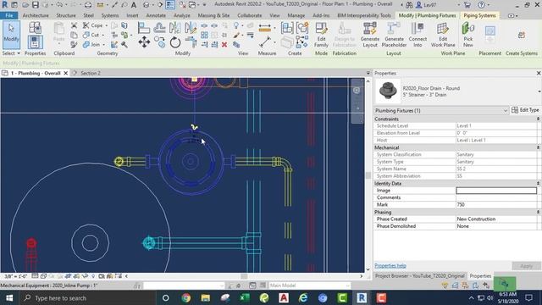Click the Mark value 750 field

pyautogui.click(x=496, y=205)
